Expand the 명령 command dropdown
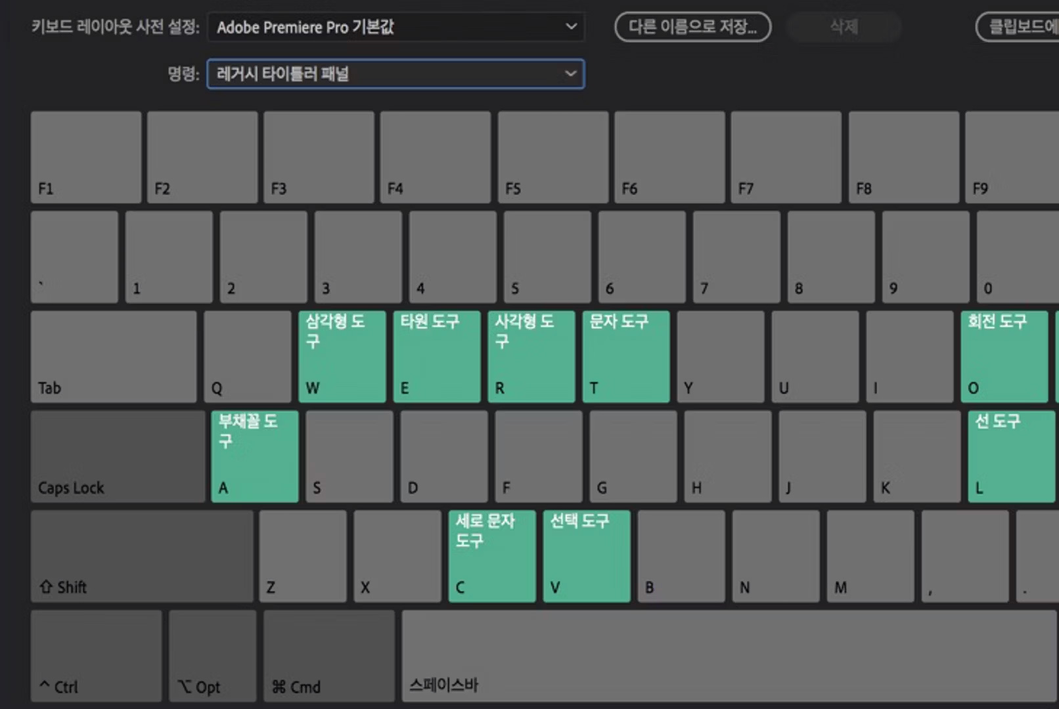The width and height of the screenshot is (1059, 709). tap(395, 74)
